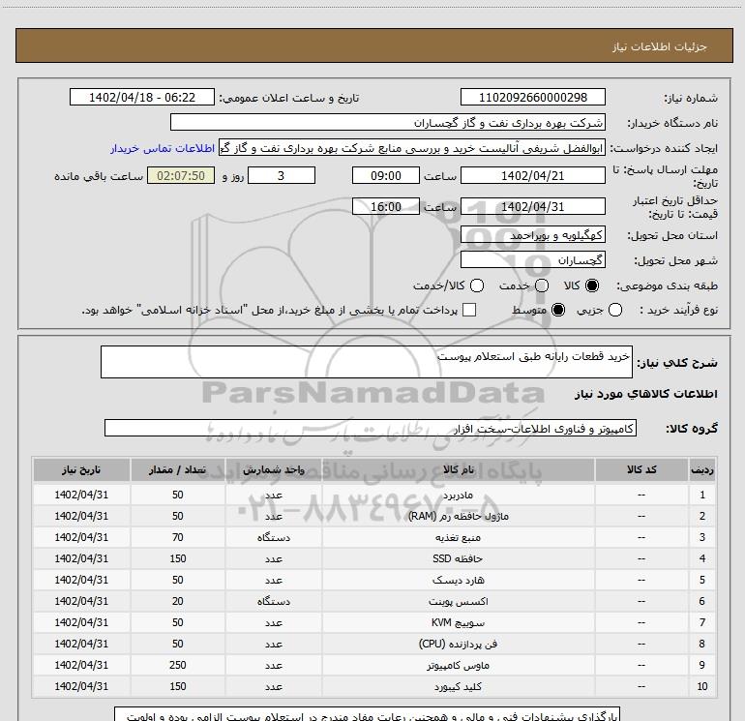The height and width of the screenshot is (721, 745).
Task: Select the مادربرد row item name
Action: [458, 495]
